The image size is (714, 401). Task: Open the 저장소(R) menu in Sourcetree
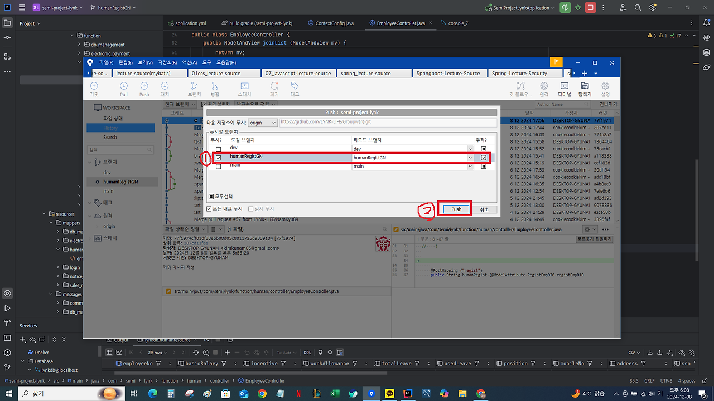pos(167,62)
